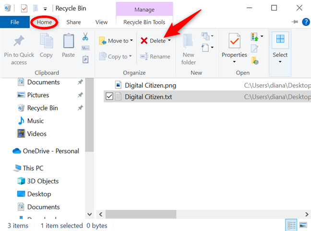Image resolution: width=311 pixels, height=231 pixels.
Task: Switch to Large icons view in status bar
Action: [x=303, y=225]
